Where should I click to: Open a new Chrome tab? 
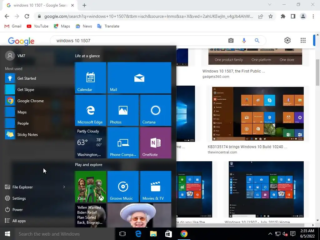(84, 5)
